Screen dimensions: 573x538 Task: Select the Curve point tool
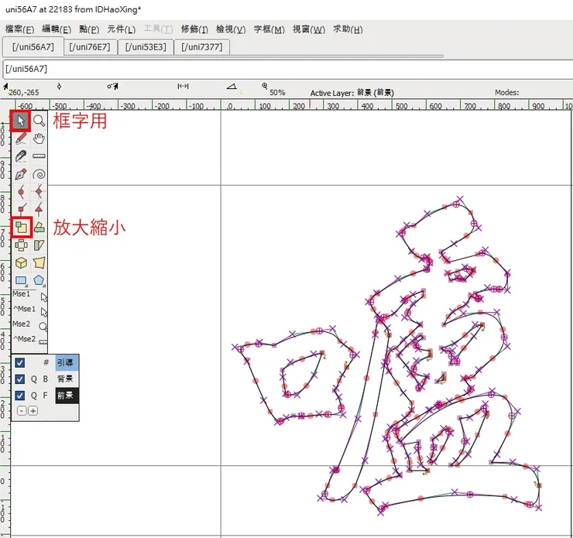pyautogui.click(x=20, y=191)
